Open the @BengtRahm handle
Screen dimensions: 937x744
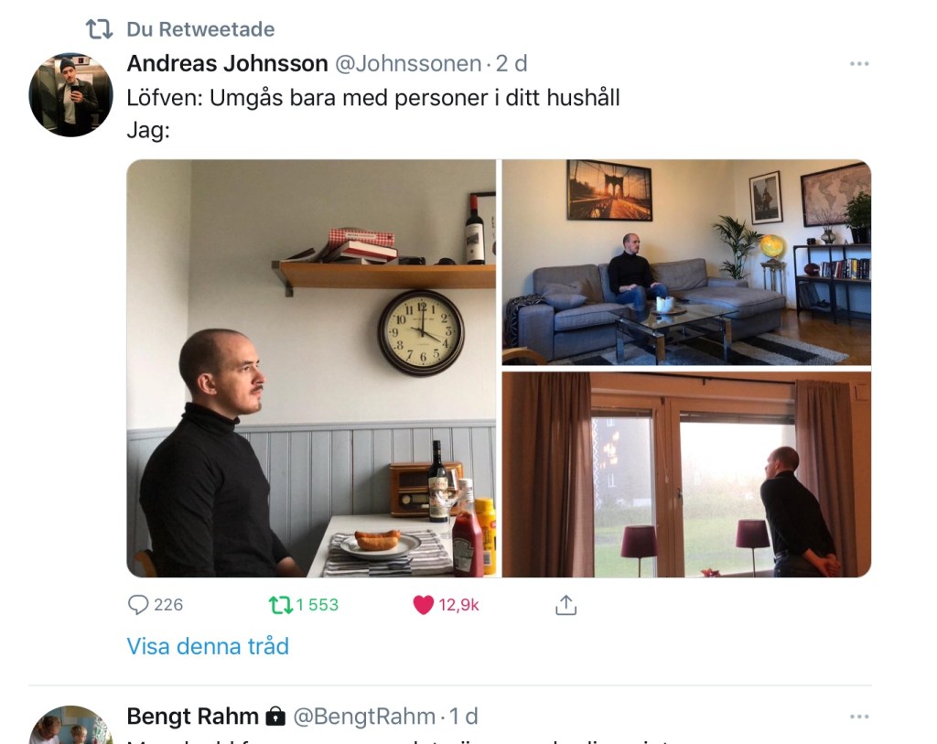pos(364,716)
